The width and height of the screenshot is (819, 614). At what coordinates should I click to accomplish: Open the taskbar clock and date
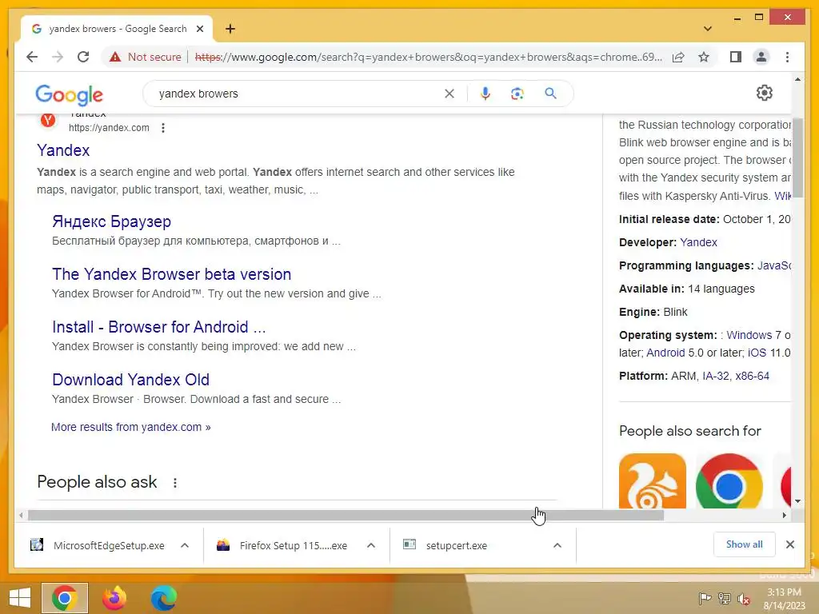[784, 599]
